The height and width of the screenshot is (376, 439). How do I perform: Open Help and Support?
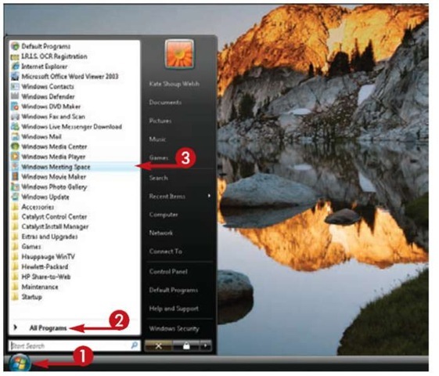pos(174,309)
